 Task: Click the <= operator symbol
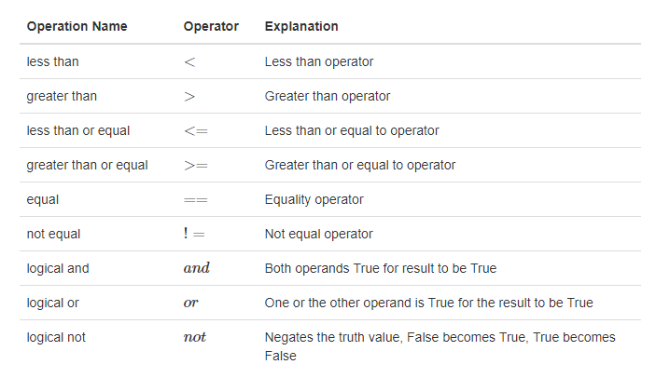click(196, 130)
